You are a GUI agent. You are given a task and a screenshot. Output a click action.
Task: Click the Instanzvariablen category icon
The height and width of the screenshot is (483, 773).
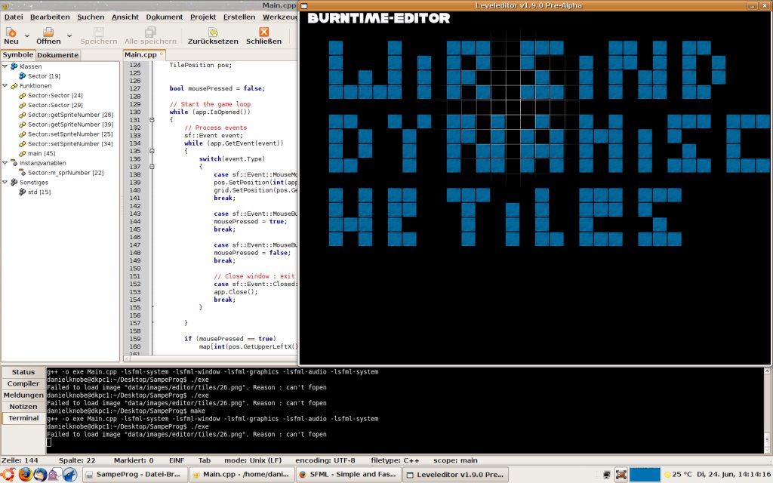(14, 163)
